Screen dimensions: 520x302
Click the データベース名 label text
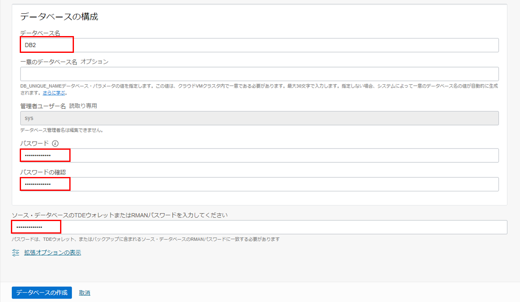[40, 33]
